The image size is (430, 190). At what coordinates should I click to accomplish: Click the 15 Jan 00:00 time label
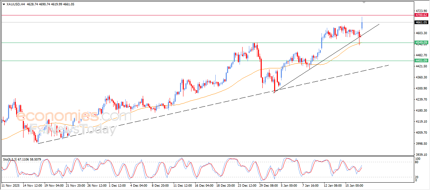[x=355, y=185]
